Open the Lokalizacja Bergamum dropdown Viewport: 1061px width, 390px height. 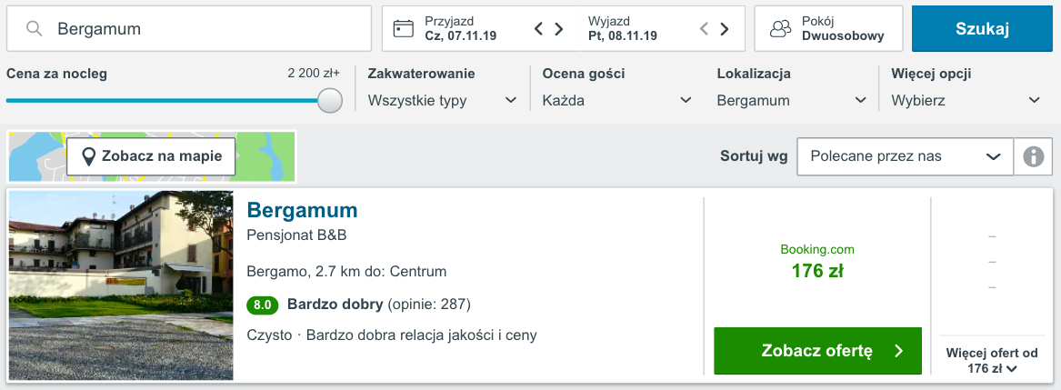point(793,101)
